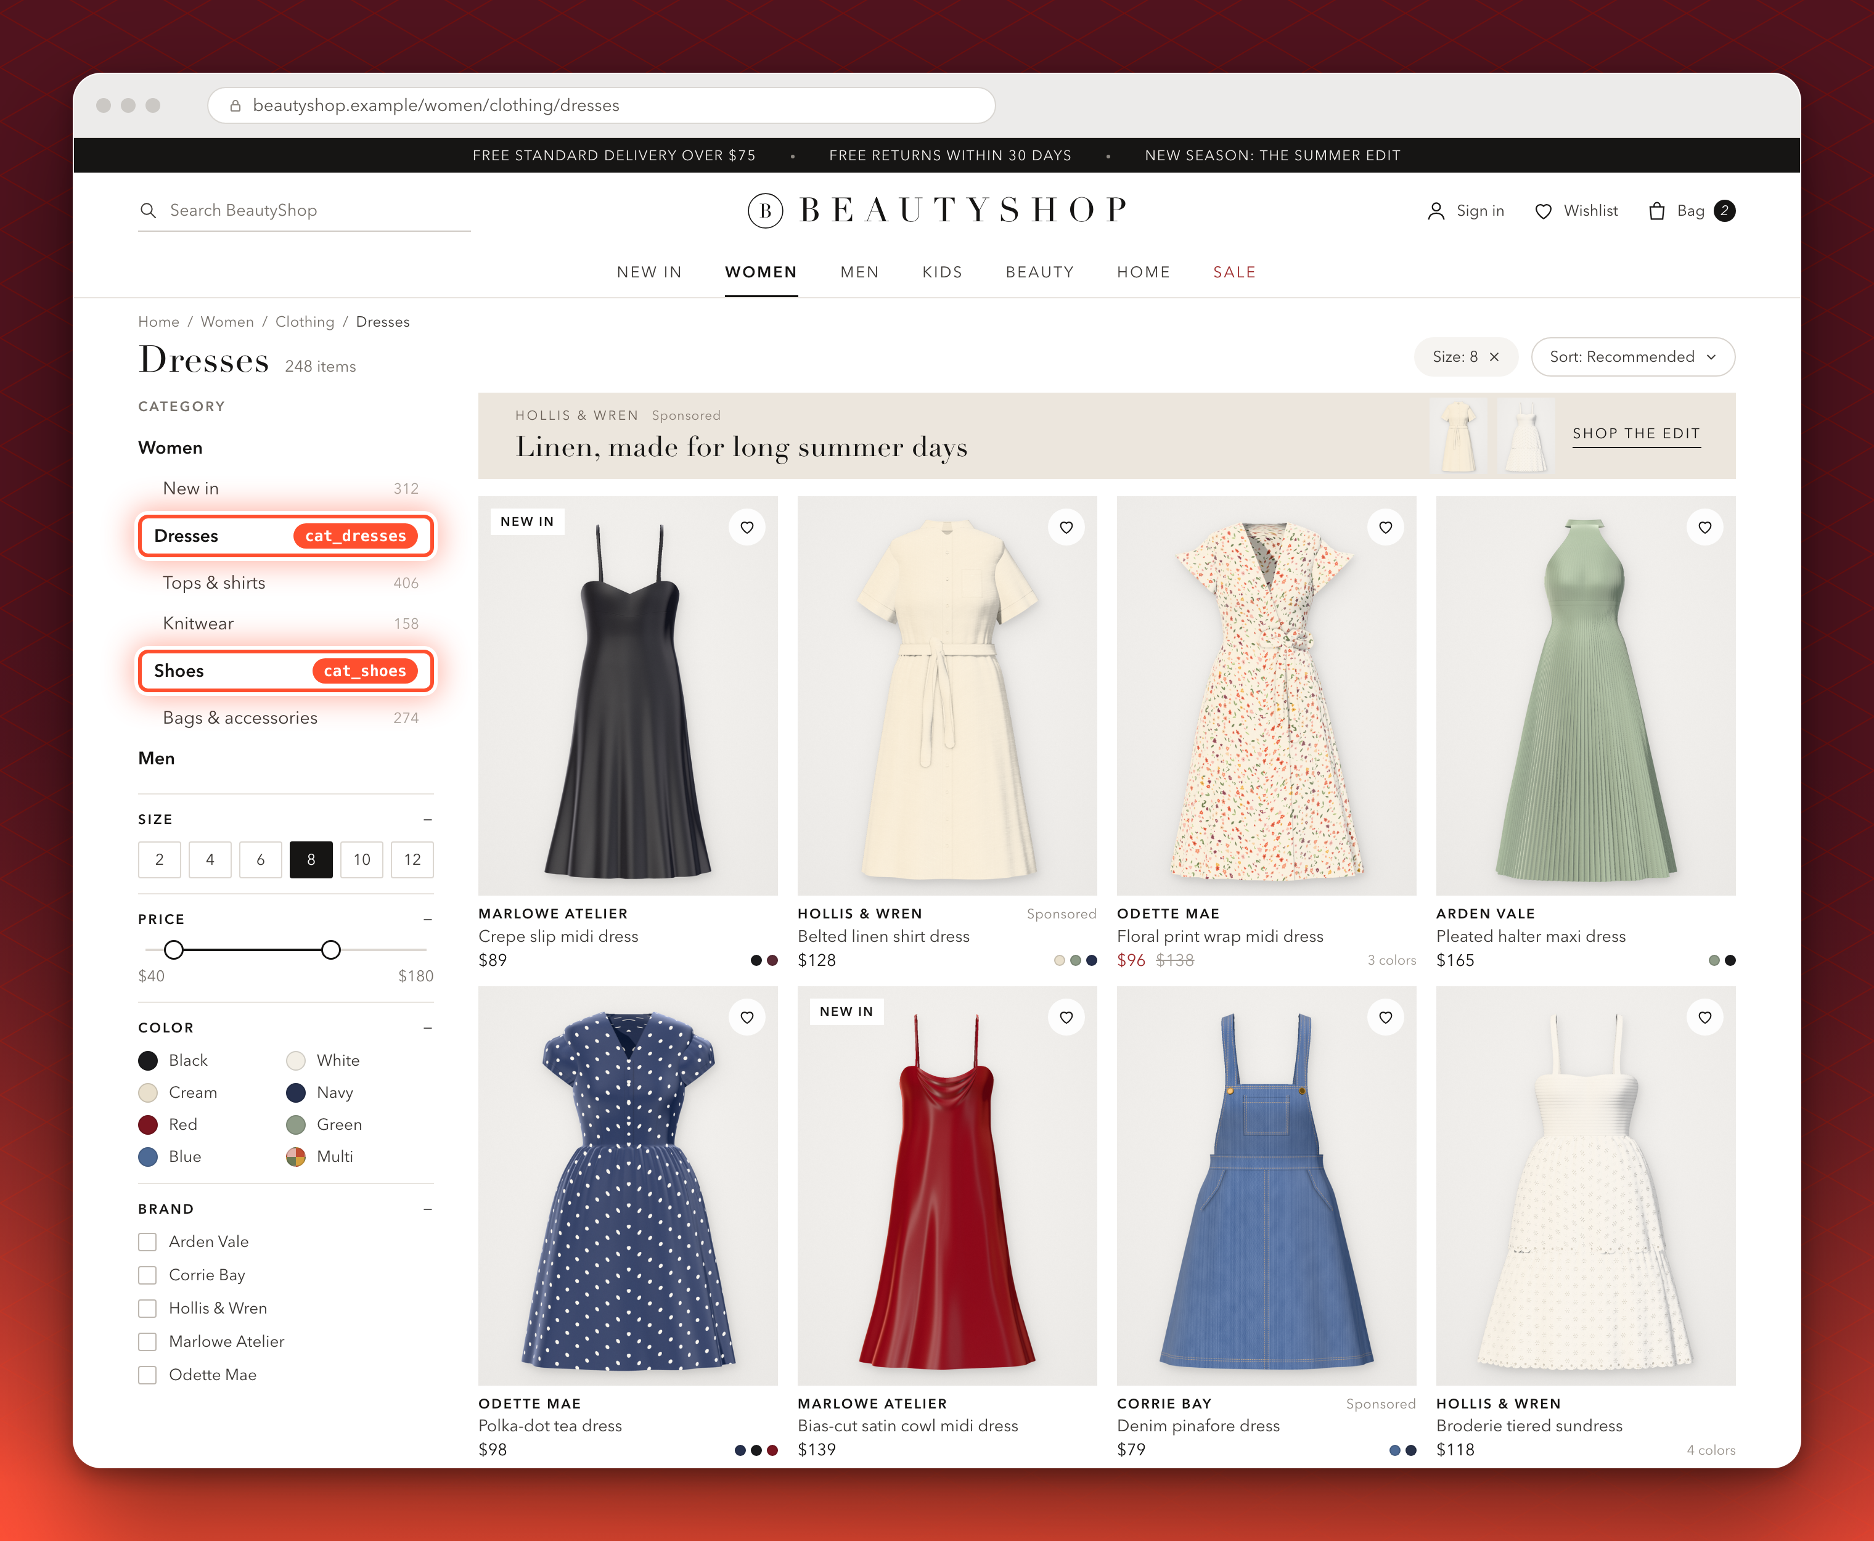Screen dimensions: 1874x1541
Task: Check the Odette Mae brand checkbox
Action: point(147,1375)
